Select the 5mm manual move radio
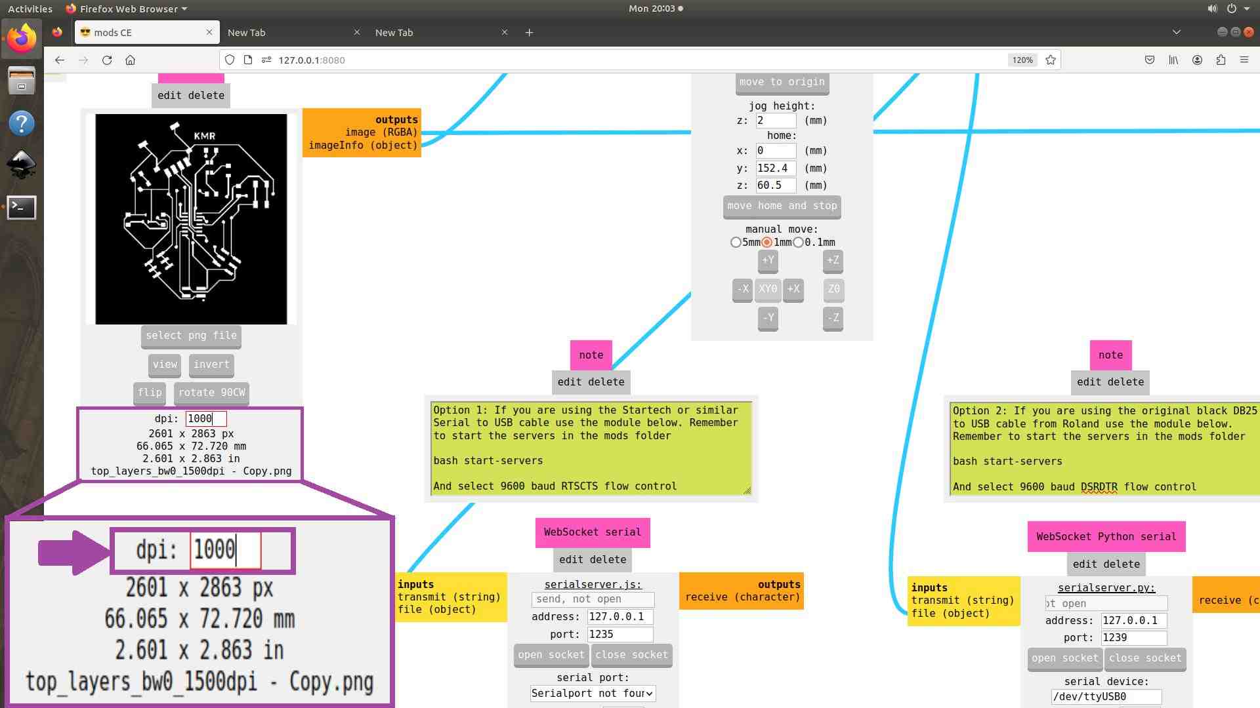The height and width of the screenshot is (708, 1260). click(736, 243)
